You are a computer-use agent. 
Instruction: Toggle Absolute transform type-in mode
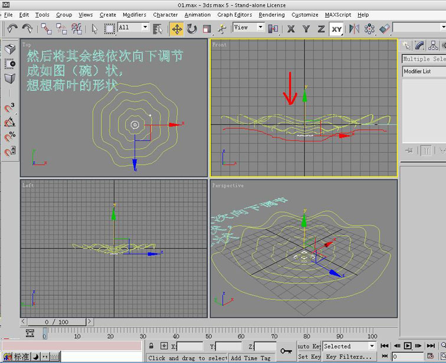[x=164, y=346]
